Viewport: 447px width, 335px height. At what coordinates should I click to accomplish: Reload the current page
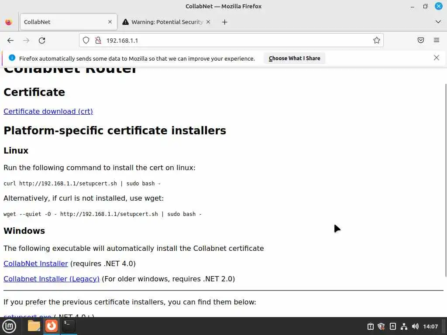[x=42, y=41]
